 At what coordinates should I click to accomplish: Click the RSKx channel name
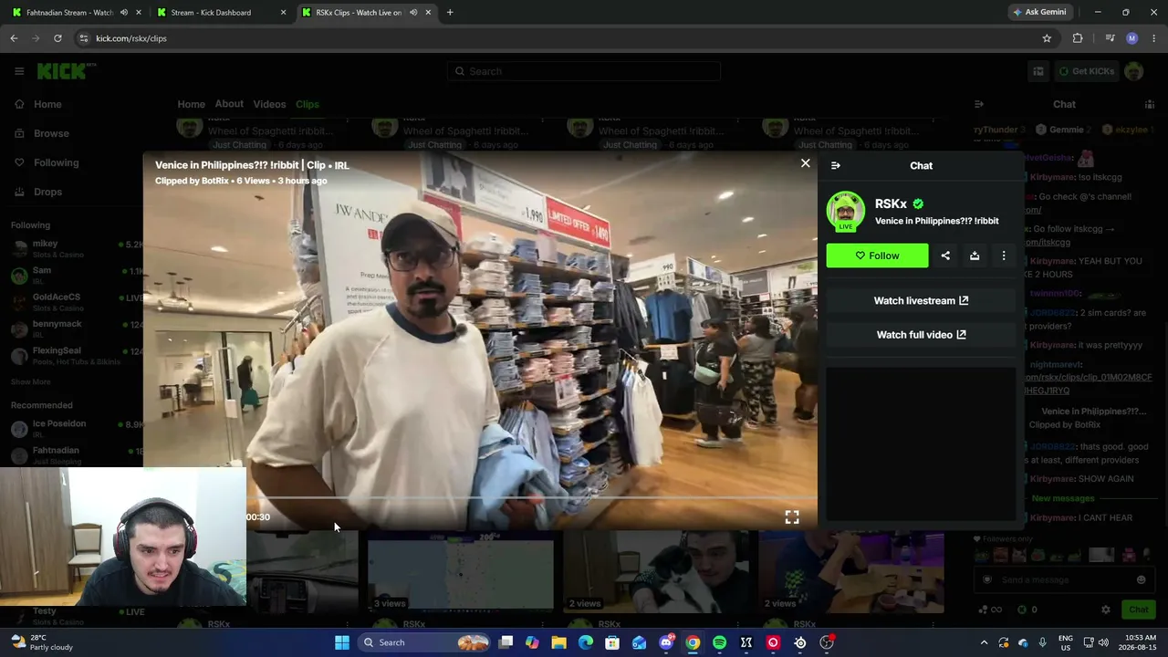click(x=891, y=203)
